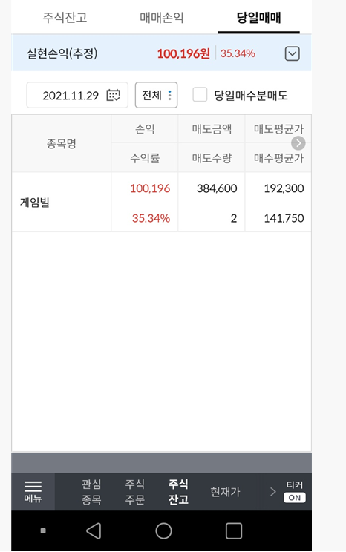
Task: Click the chevron next to 현재가
Action: tap(272, 491)
